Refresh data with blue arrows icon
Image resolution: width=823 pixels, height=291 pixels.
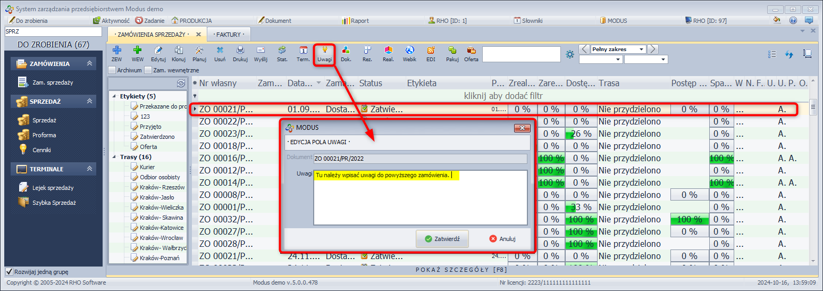(790, 54)
